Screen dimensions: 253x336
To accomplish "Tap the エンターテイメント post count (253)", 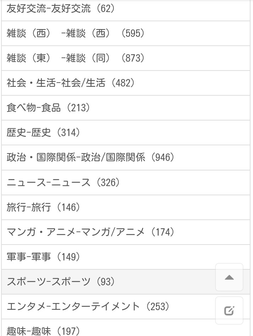I will pos(158,306).
